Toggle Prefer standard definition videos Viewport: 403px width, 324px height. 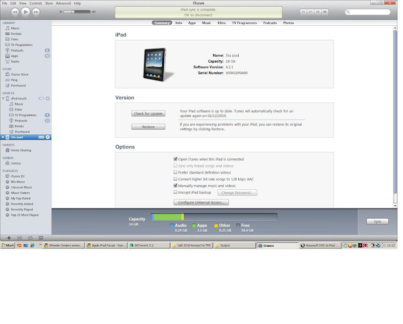[x=175, y=172]
